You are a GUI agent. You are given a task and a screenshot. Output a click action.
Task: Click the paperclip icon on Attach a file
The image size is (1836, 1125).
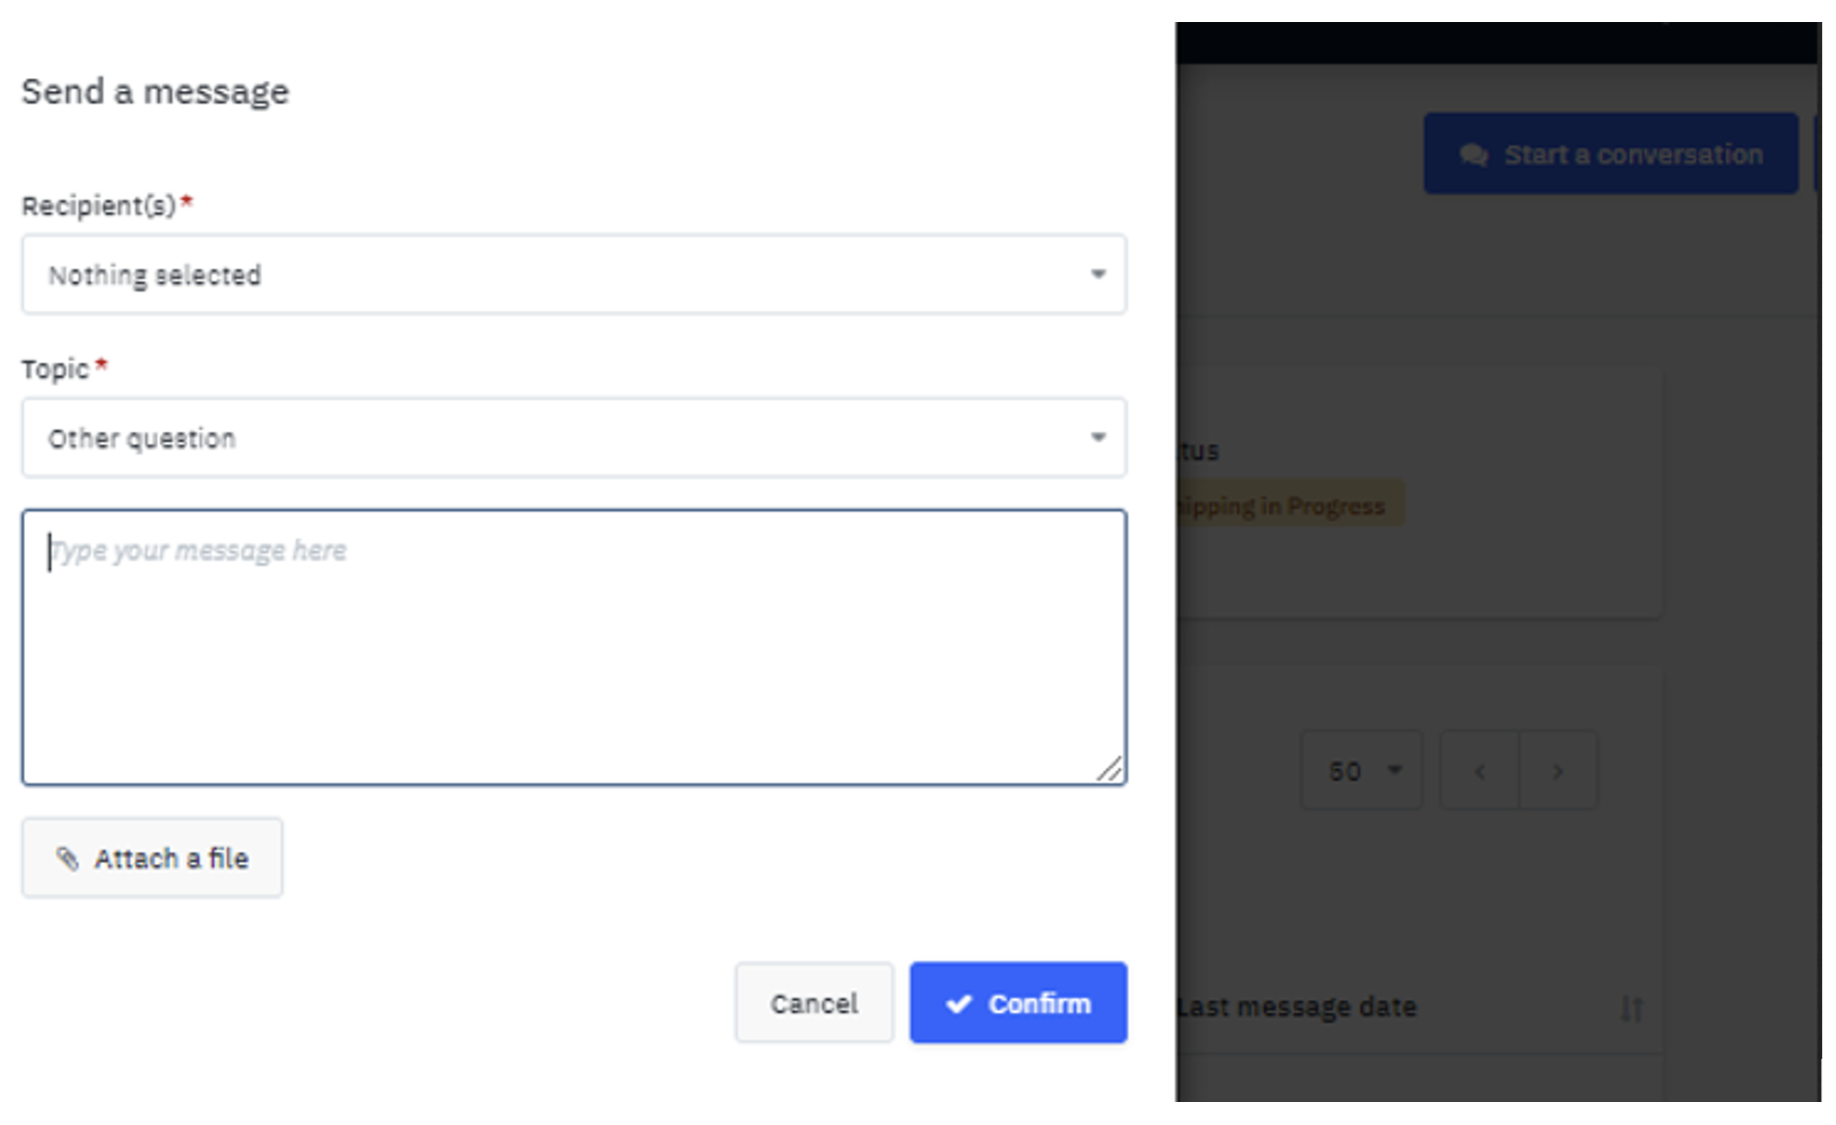click(x=67, y=858)
